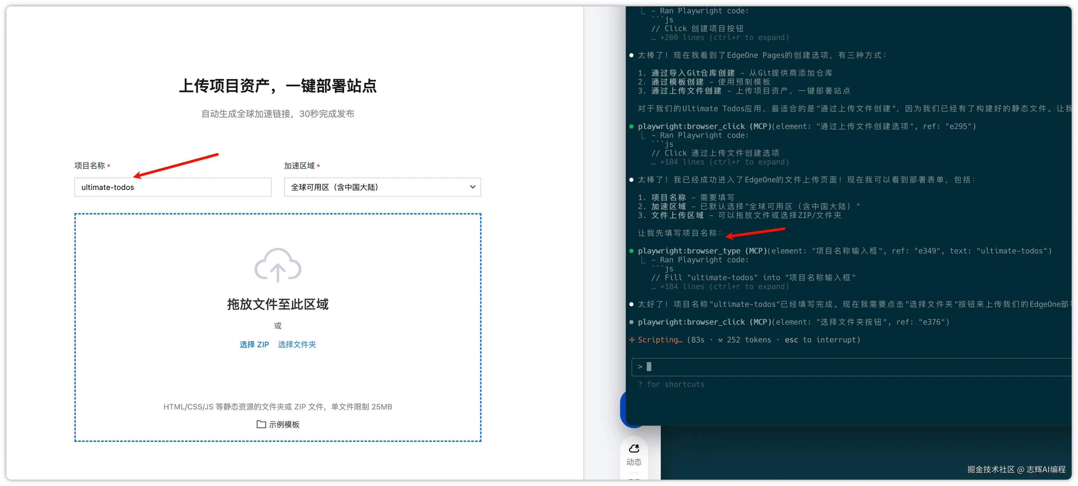This screenshot has width=1078, height=486.
Task: Click the 动态 cloud notification icon
Action: [x=634, y=449]
